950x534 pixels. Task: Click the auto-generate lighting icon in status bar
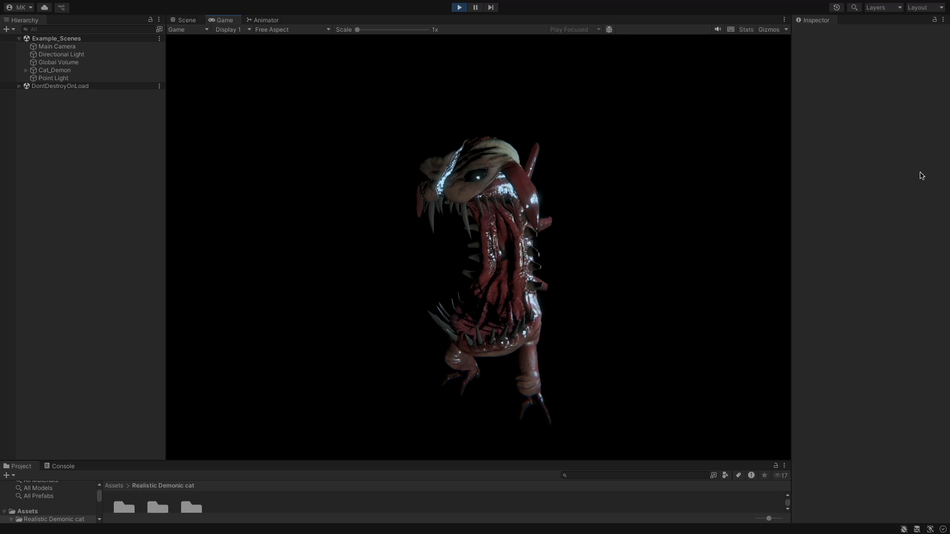pos(930,529)
